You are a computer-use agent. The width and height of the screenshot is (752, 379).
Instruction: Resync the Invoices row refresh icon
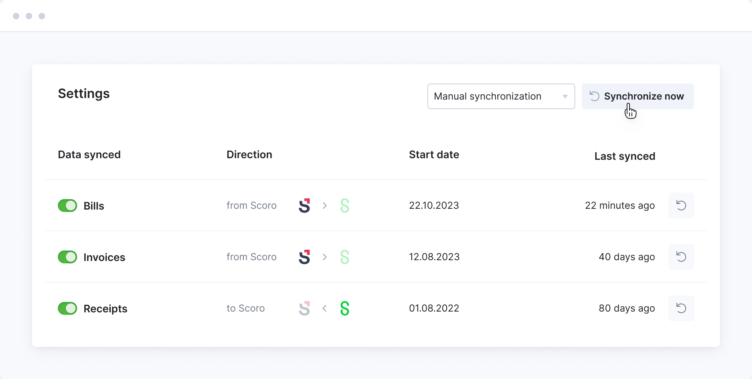[681, 257]
